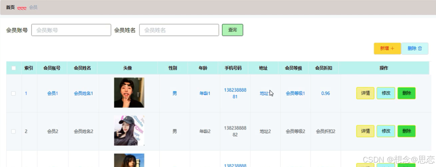Click the 会员等级 column header
436x167 pixels.
pyautogui.click(x=294, y=68)
